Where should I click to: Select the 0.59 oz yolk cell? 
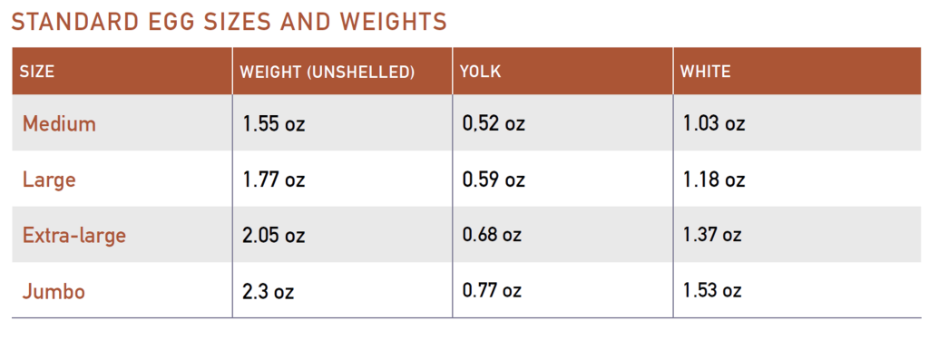coord(494,180)
